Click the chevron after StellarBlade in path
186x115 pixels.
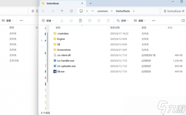click(134, 11)
